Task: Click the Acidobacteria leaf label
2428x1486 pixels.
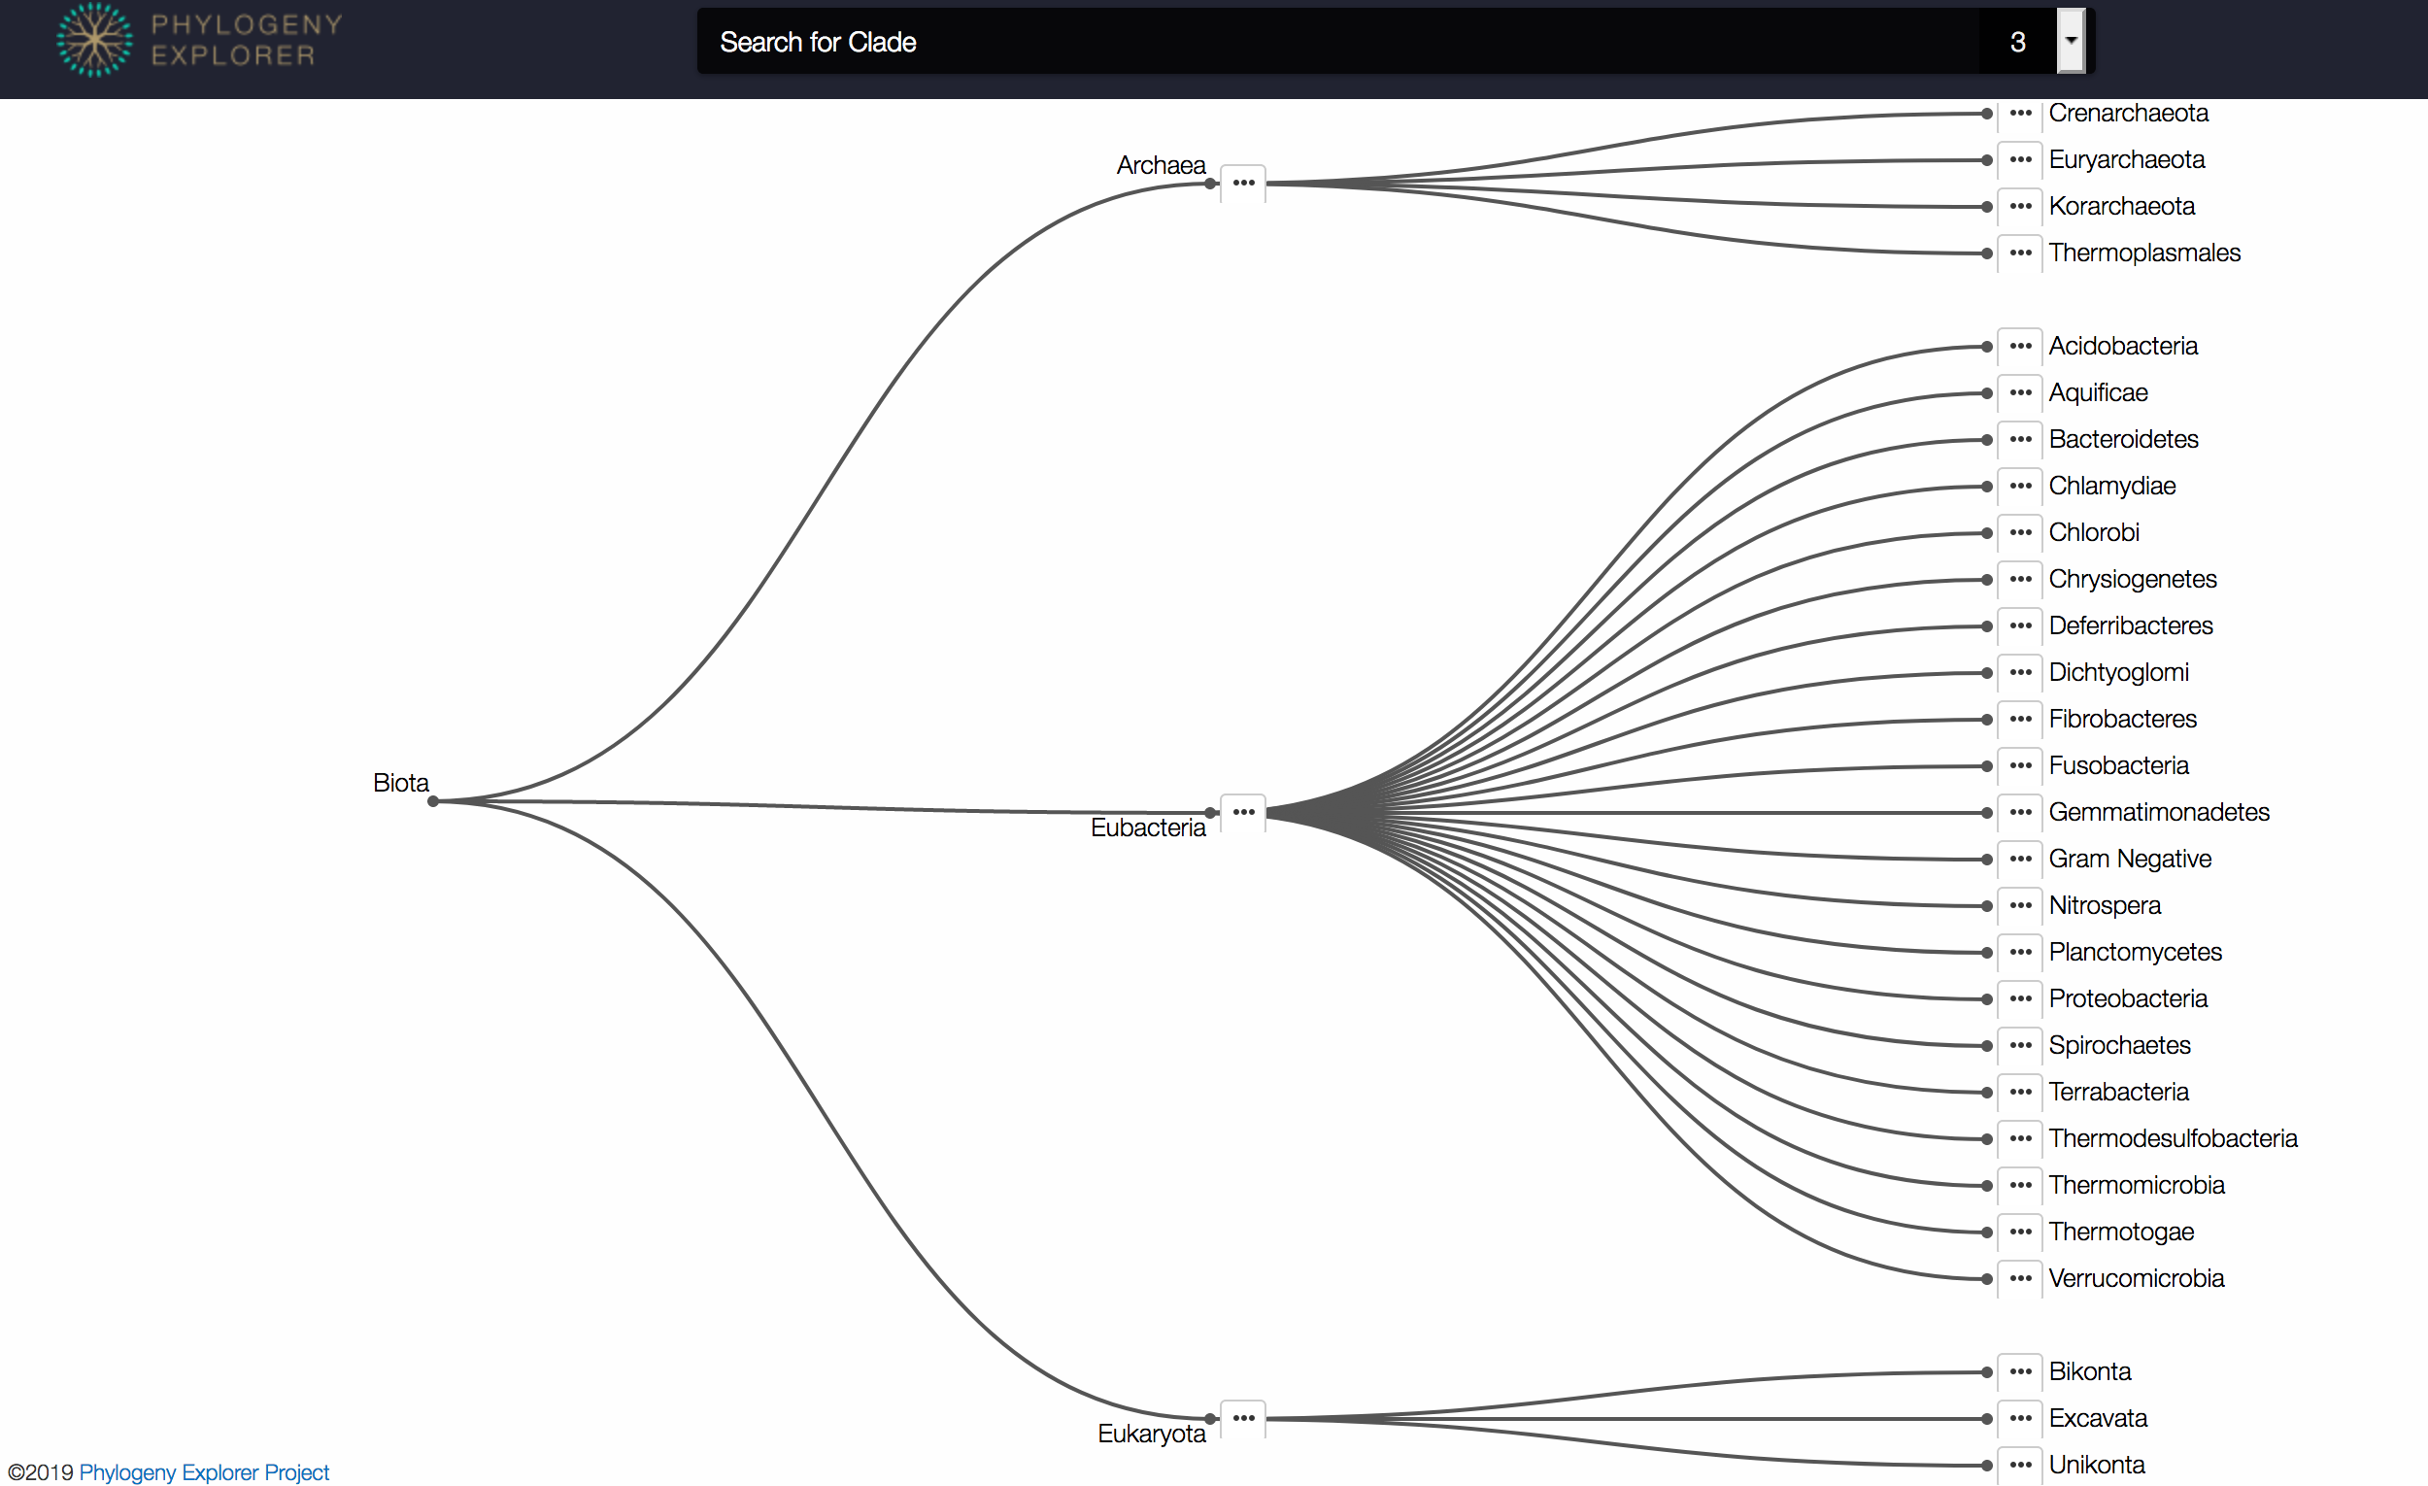Action: 2123,347
